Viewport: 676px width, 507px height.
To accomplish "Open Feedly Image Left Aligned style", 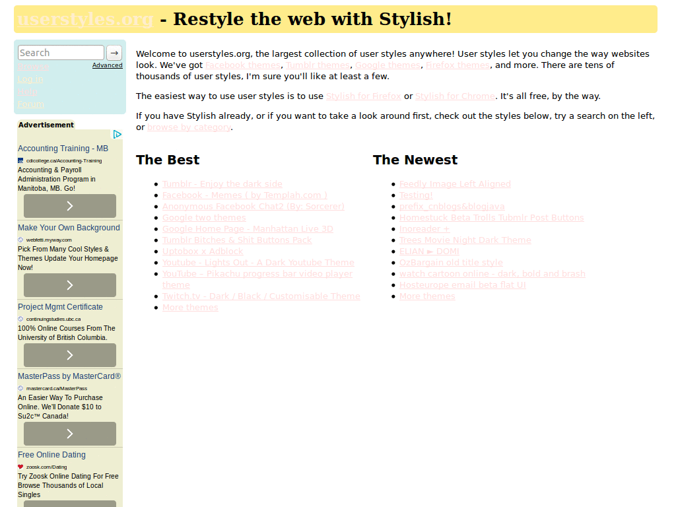I will pyautogui.click(x=455, y=184).
